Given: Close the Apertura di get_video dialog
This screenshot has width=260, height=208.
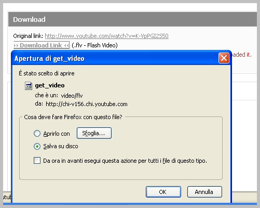Looking at the screenshot, I should click(x=224, y=58).
